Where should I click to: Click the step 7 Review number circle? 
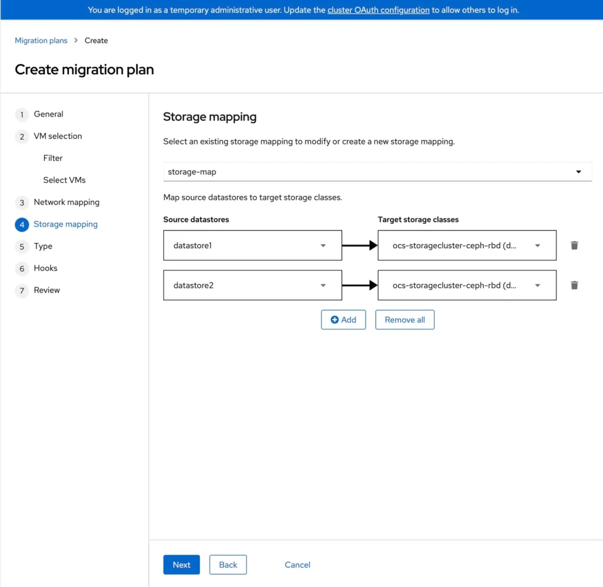point(22,290)
